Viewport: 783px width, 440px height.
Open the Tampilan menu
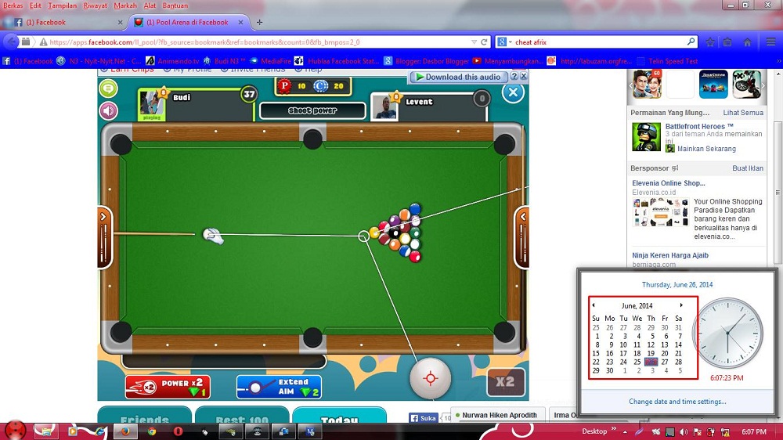pos(63,5)
